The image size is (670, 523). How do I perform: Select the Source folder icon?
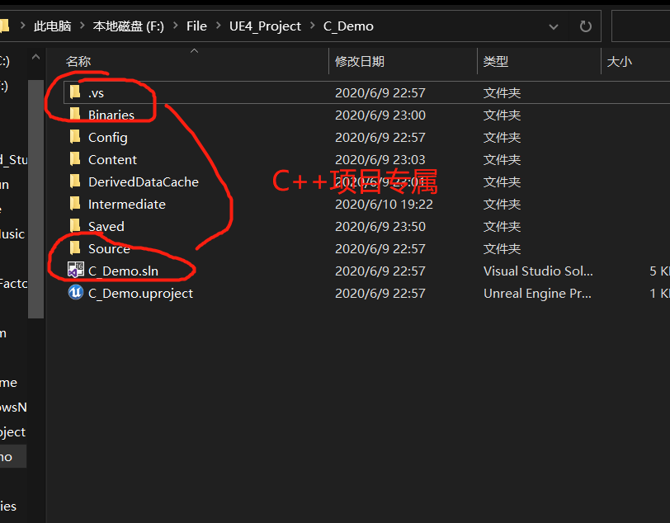[x=75, y=247]
